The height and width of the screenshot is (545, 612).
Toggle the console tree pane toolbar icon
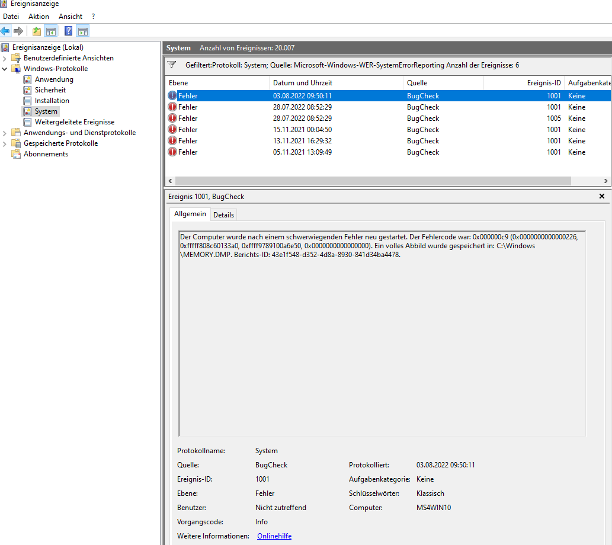(x=51, y=31)
